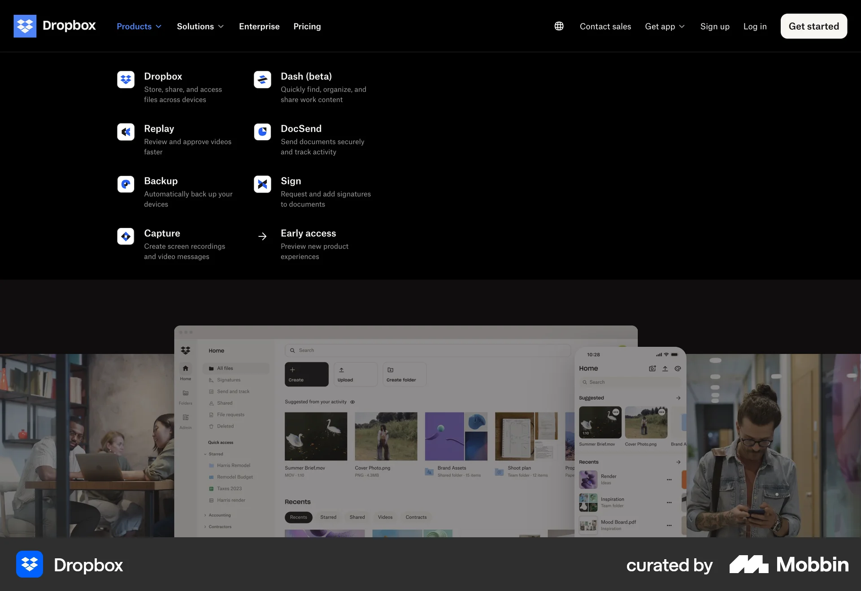Click the Upload icon in Dropbox home
Image resolution: width=861 pixels, height=591 pixels.
click(x=341, y=370)
